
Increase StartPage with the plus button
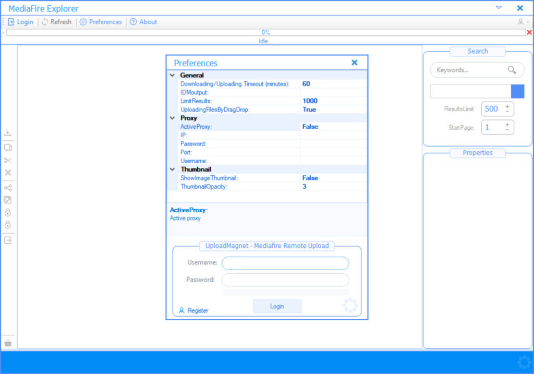[x=507, y=125]
